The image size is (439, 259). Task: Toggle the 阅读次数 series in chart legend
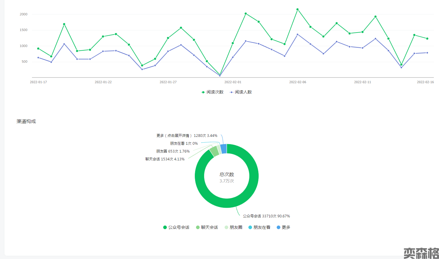213,92
